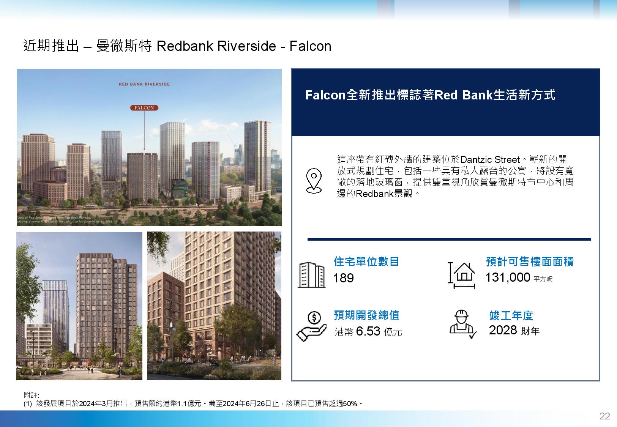Click the slide title 近期推出 – 曼徹斯特 Redbank Riverside
Viewport: 617px width, 427px height.
[x=177, y=46]
